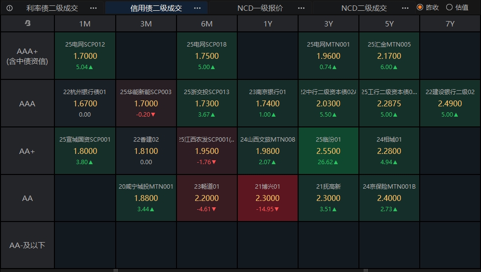Open the NCD二级成交 tab
This screenshot has width=481, height=272.
(x=364, y=8)
